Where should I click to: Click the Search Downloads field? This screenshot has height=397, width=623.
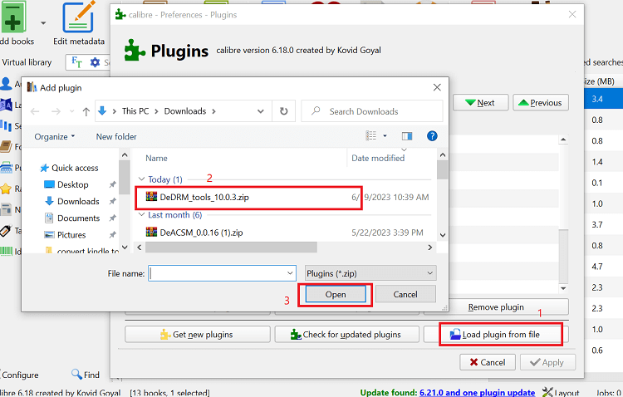click(x=372, y=111)
